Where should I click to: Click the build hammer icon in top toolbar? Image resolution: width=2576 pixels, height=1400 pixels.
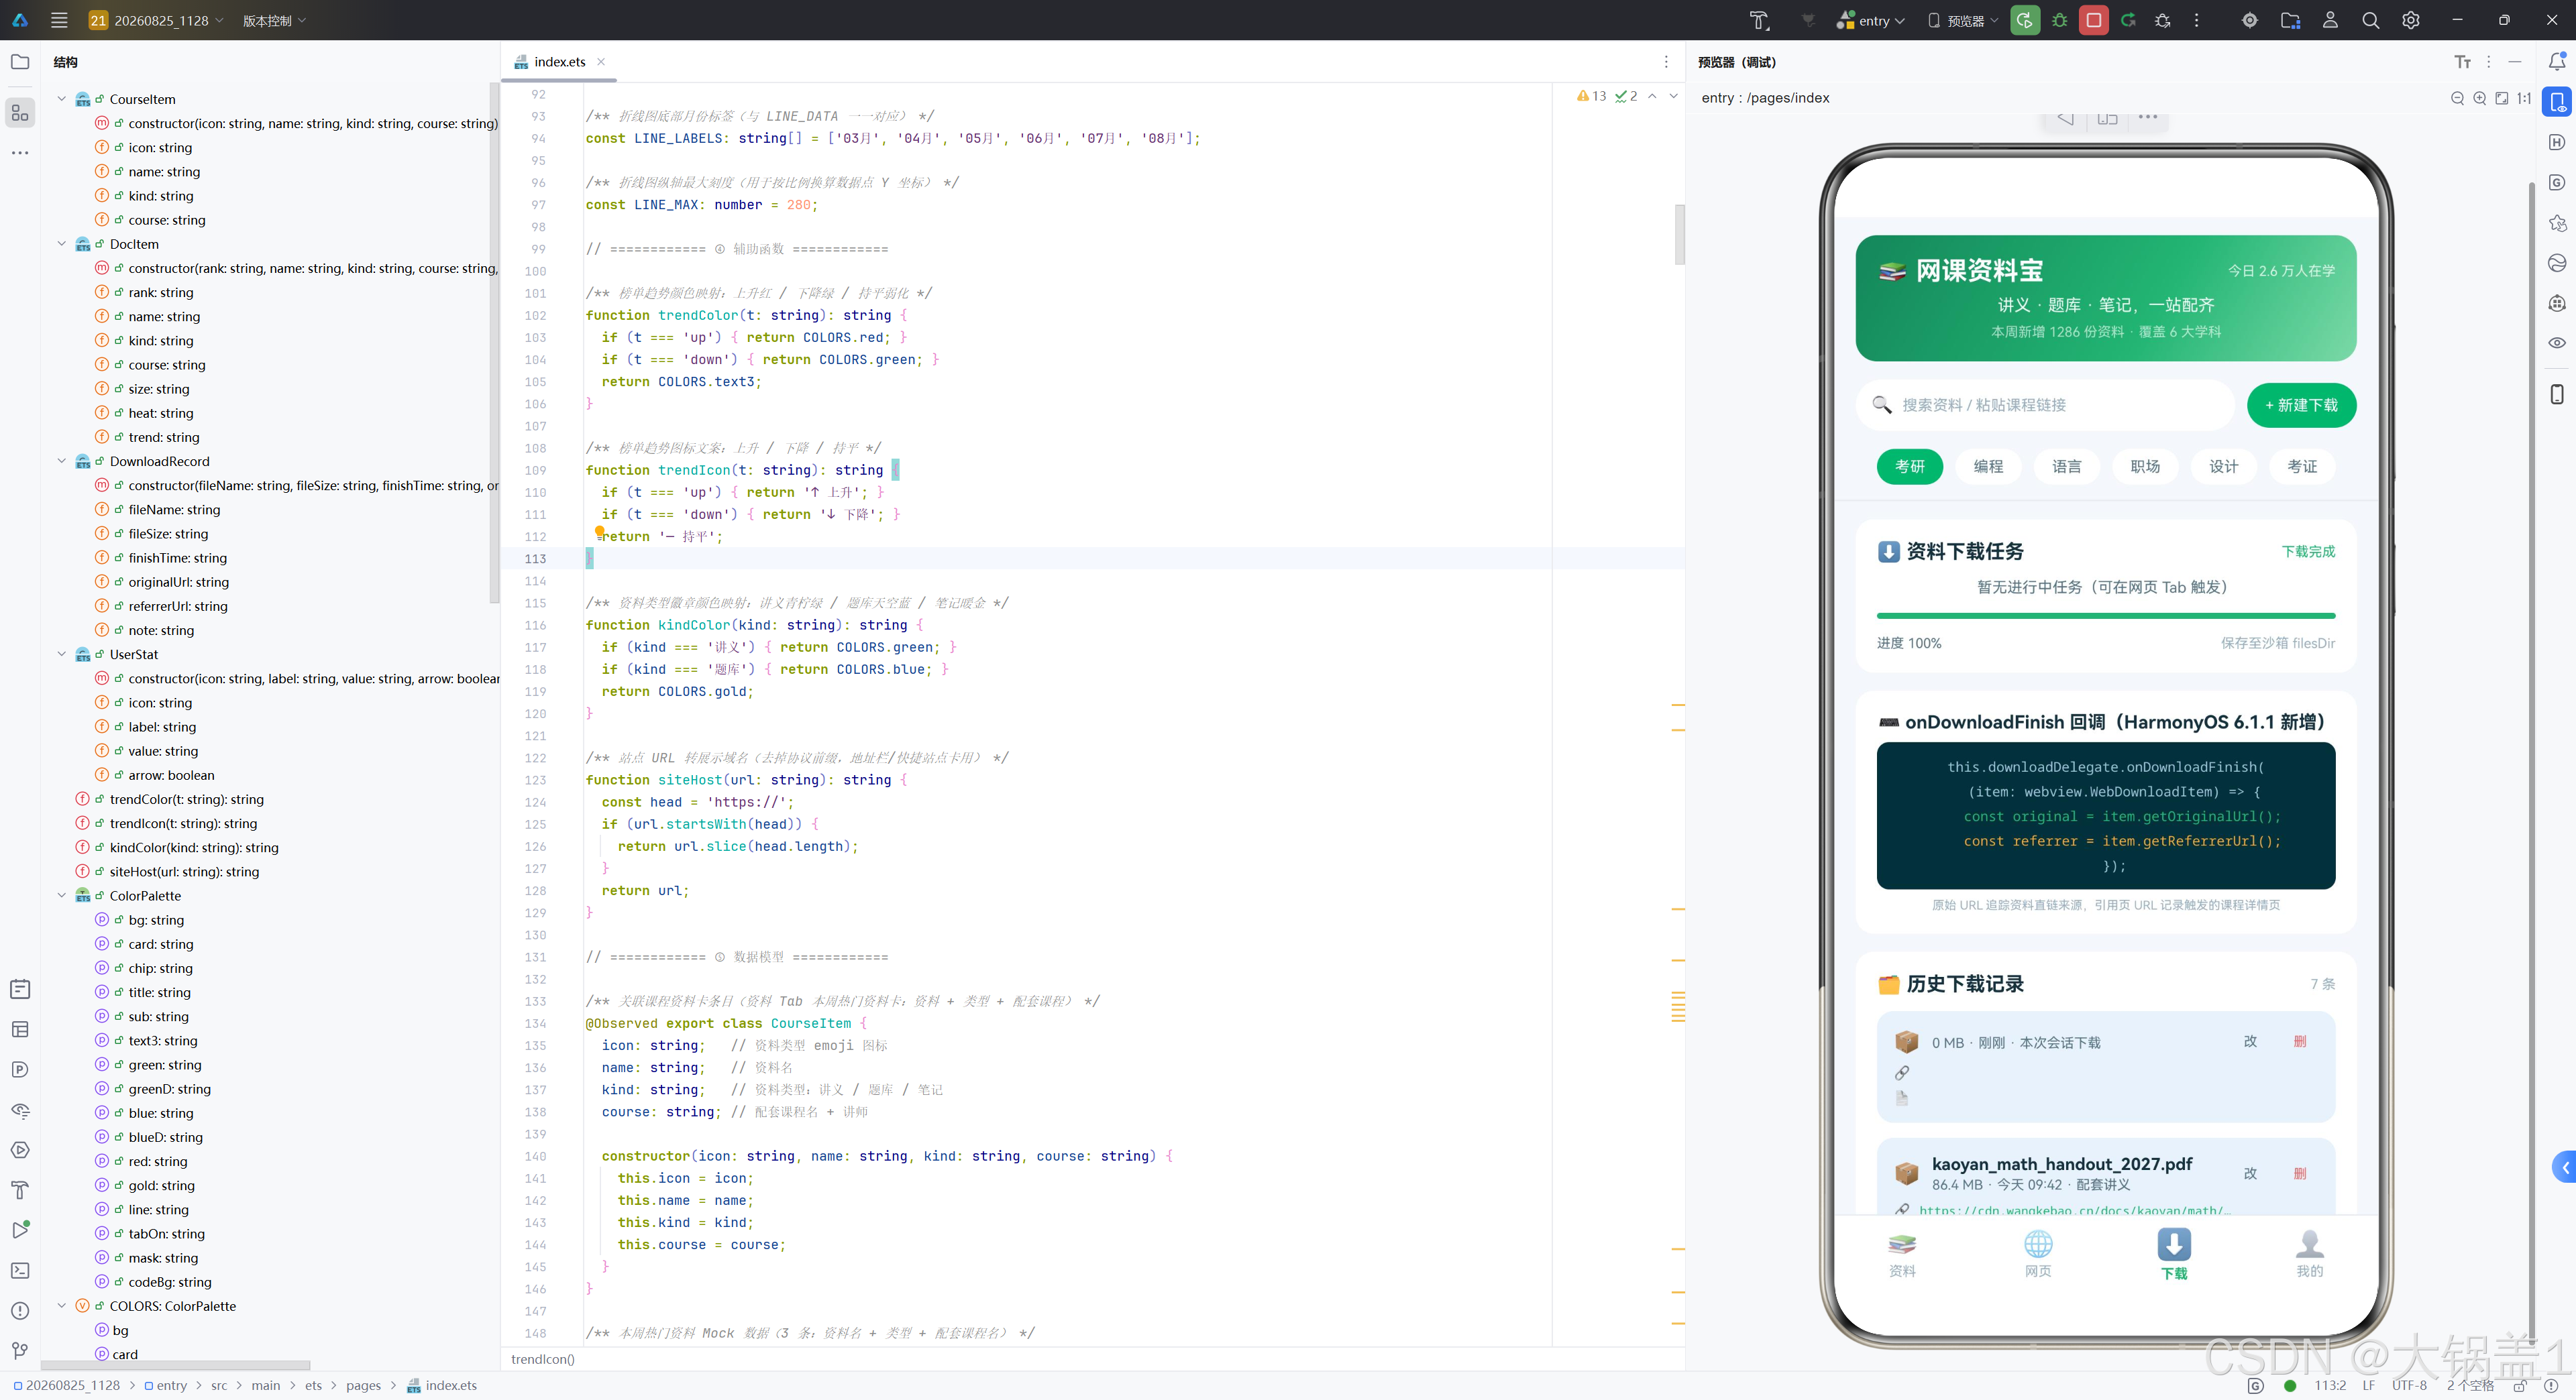click(x=1759, y=20)
